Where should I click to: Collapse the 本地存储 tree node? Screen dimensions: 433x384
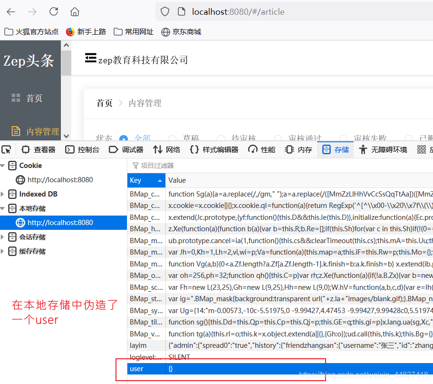coord(2,208)
